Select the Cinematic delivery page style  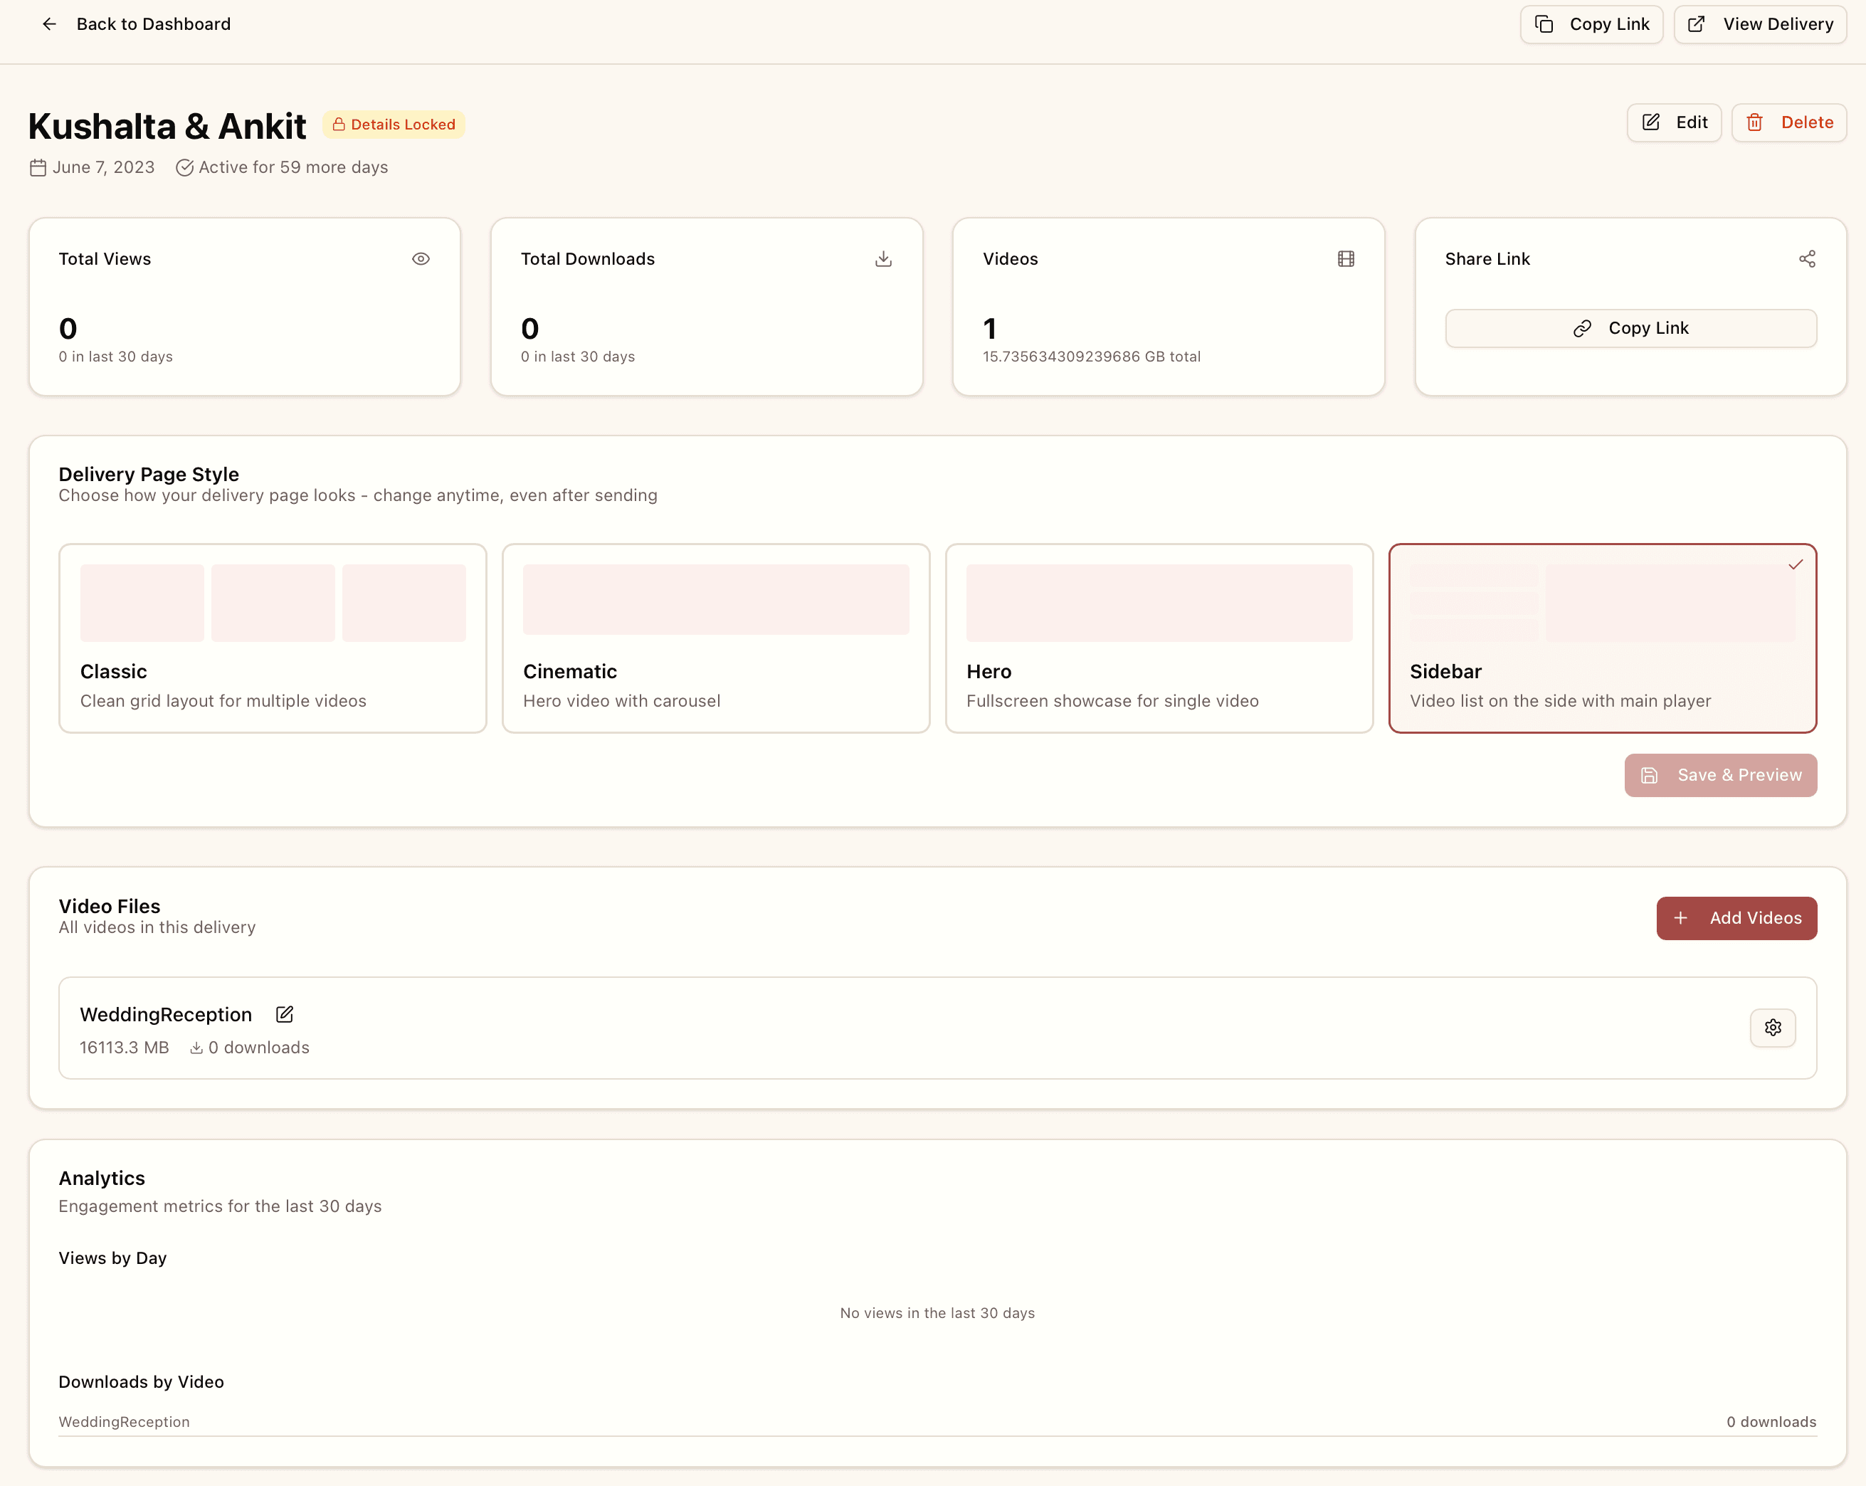[x=716, y=638]
